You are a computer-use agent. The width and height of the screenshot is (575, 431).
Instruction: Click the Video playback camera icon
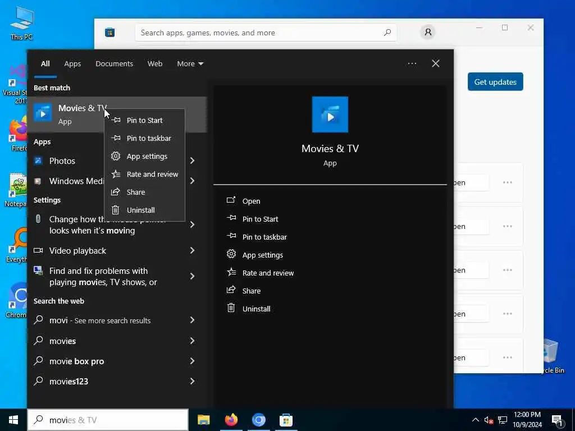click(38, 250)
